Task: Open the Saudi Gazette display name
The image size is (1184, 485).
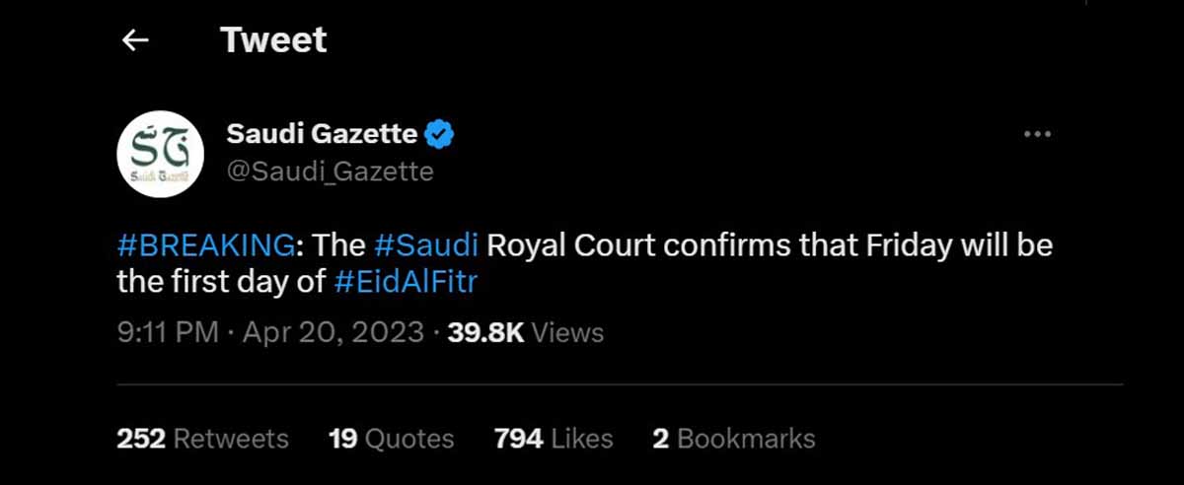Action: tap(323, 134)
